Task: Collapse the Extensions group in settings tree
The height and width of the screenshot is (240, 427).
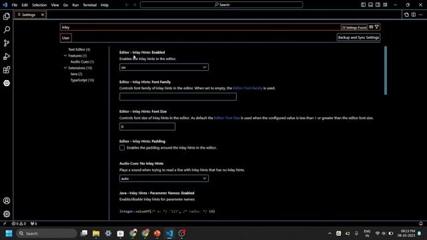Action: pos(65,68)
